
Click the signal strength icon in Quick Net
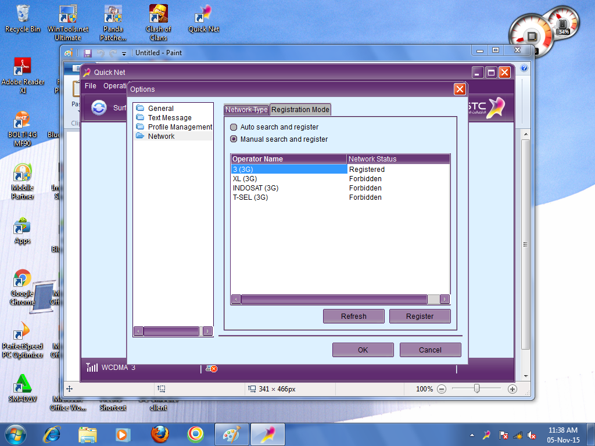pyautogui.click(x=91, y=367)
